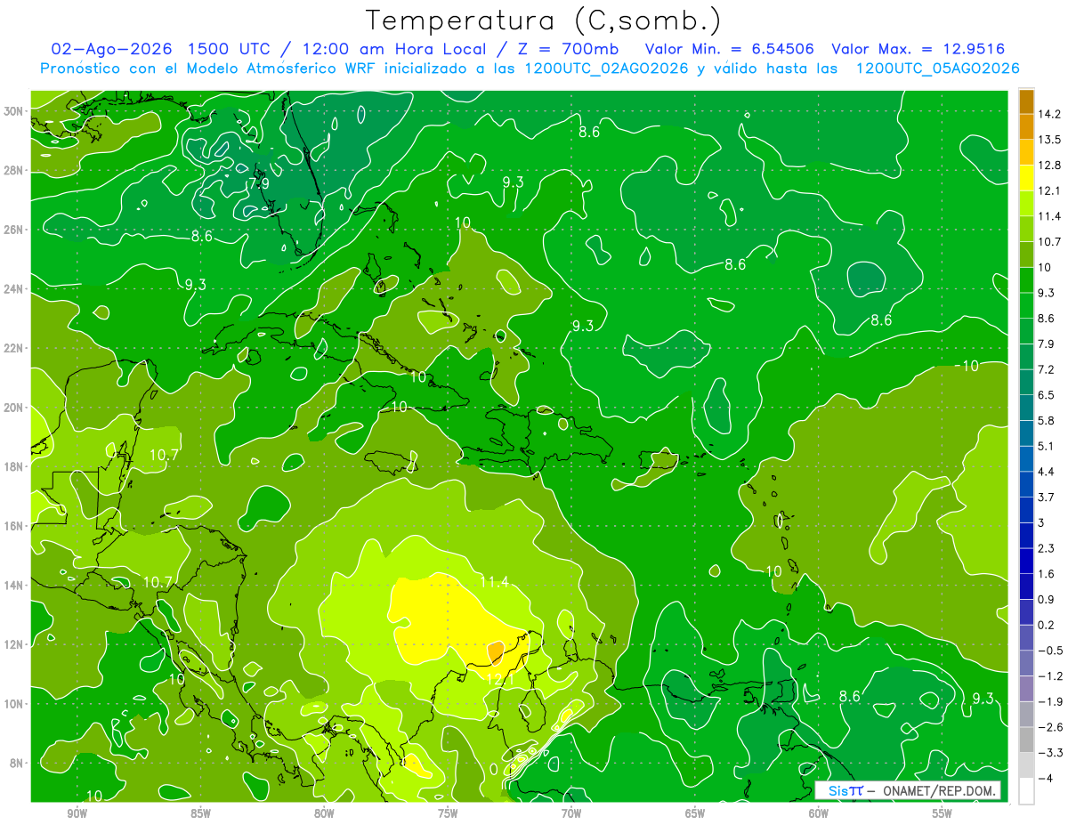Click the colorbar tick label "-1.9"

1049,701
